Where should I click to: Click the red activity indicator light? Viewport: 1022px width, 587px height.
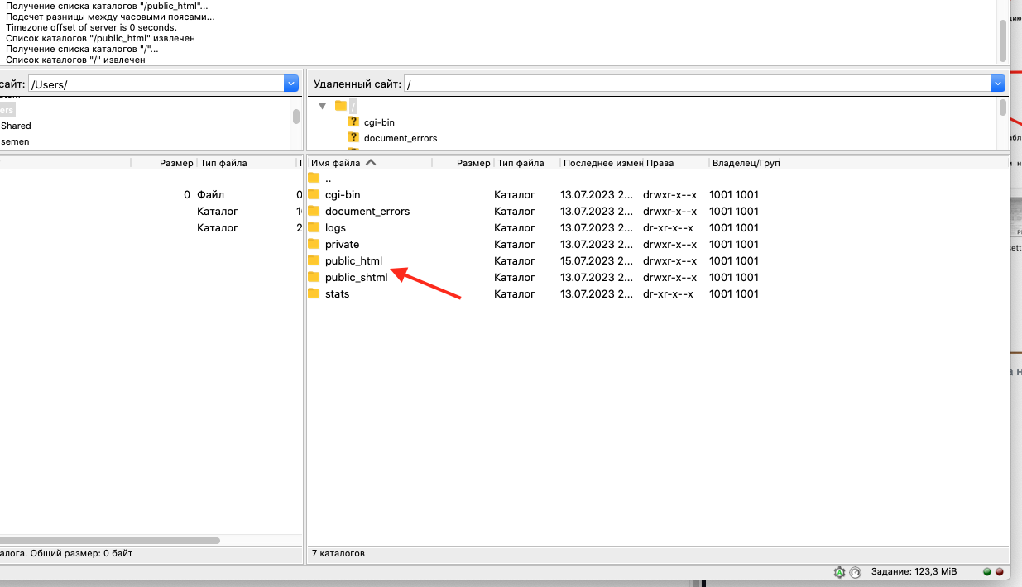[x=999, y=571]
